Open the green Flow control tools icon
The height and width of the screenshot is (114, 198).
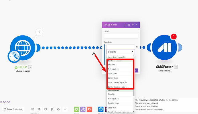[x=76, y=109]
